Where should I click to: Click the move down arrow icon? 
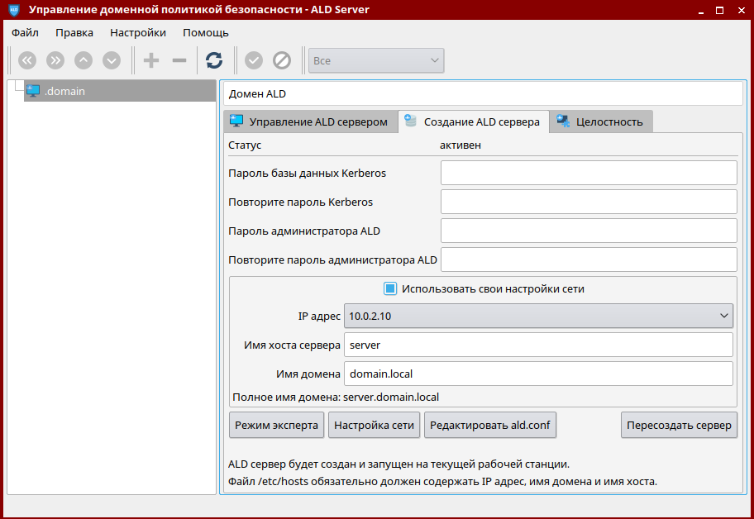(112, 60)
